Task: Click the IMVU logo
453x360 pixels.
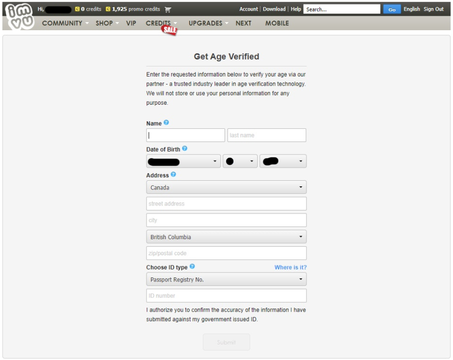Action: (20, 16)
